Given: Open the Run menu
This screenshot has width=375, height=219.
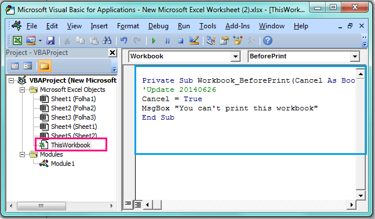Looking at the screenshot, I should (184, 26).
